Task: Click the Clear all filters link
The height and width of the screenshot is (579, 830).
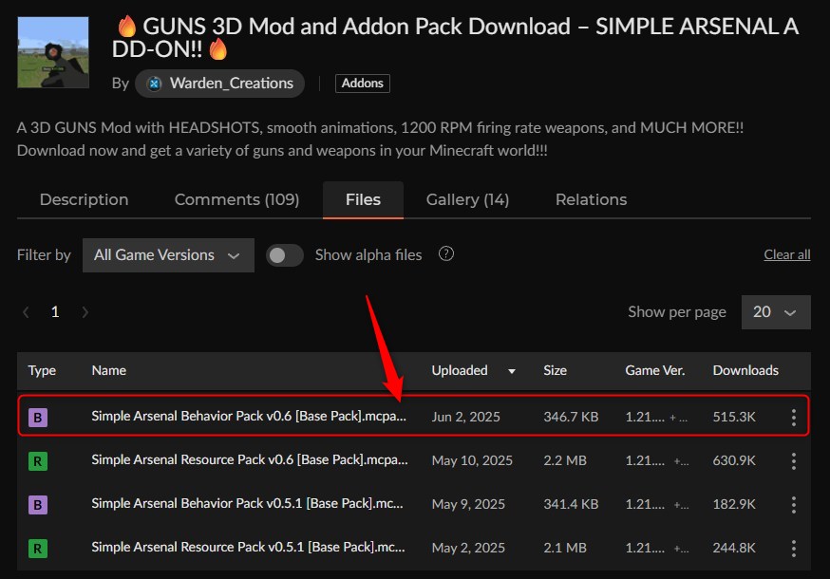Action: 786,254
